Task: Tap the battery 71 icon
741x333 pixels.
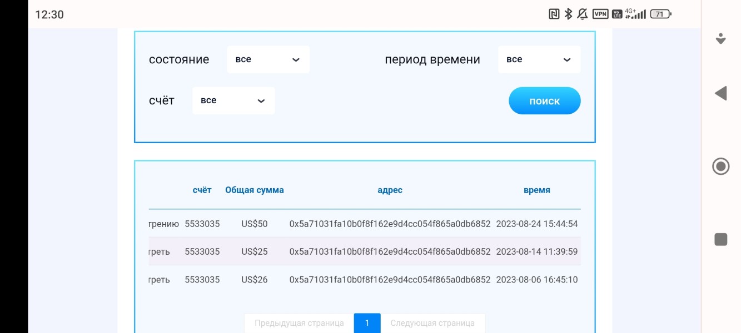Action: tap(660, 14)
